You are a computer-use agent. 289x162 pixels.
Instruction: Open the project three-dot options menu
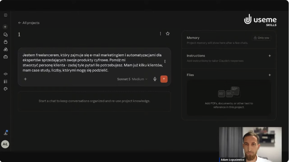[160, 33]
